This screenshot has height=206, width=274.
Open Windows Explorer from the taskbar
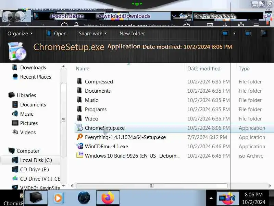36,198
